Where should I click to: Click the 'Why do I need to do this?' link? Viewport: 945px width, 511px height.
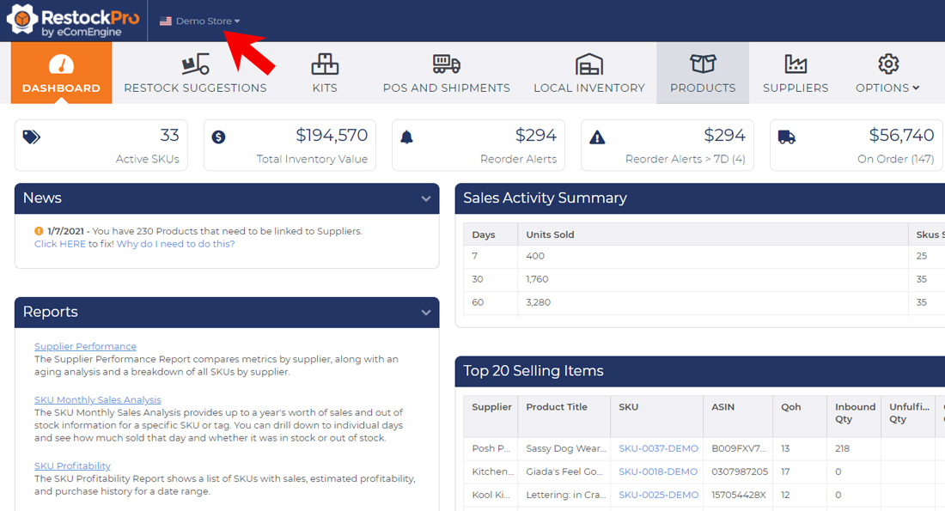coord(175,244)
